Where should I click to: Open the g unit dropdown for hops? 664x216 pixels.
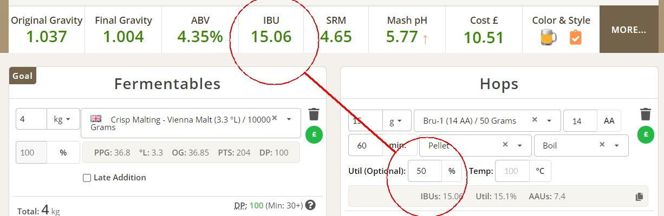tap(397, 121)
